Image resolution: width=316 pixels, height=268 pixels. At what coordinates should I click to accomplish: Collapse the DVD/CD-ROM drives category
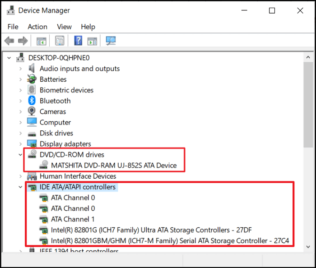pos(20,155)
